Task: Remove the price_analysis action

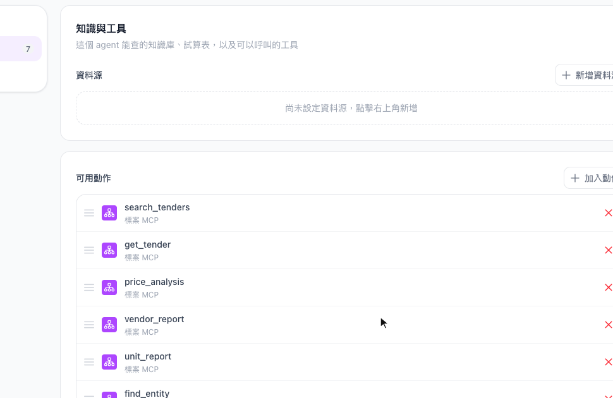Action: (609, 287)
